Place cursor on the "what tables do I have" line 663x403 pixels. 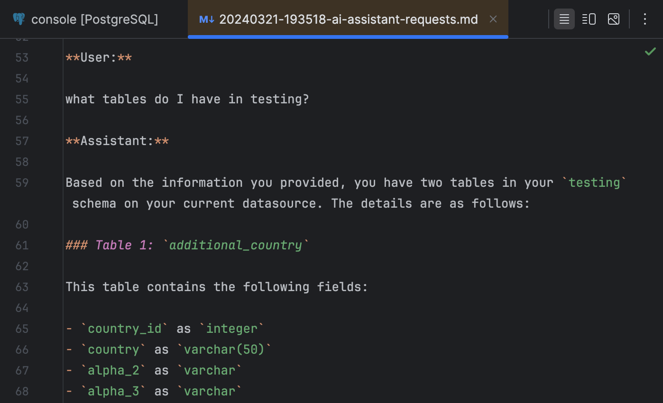(187, 99)
